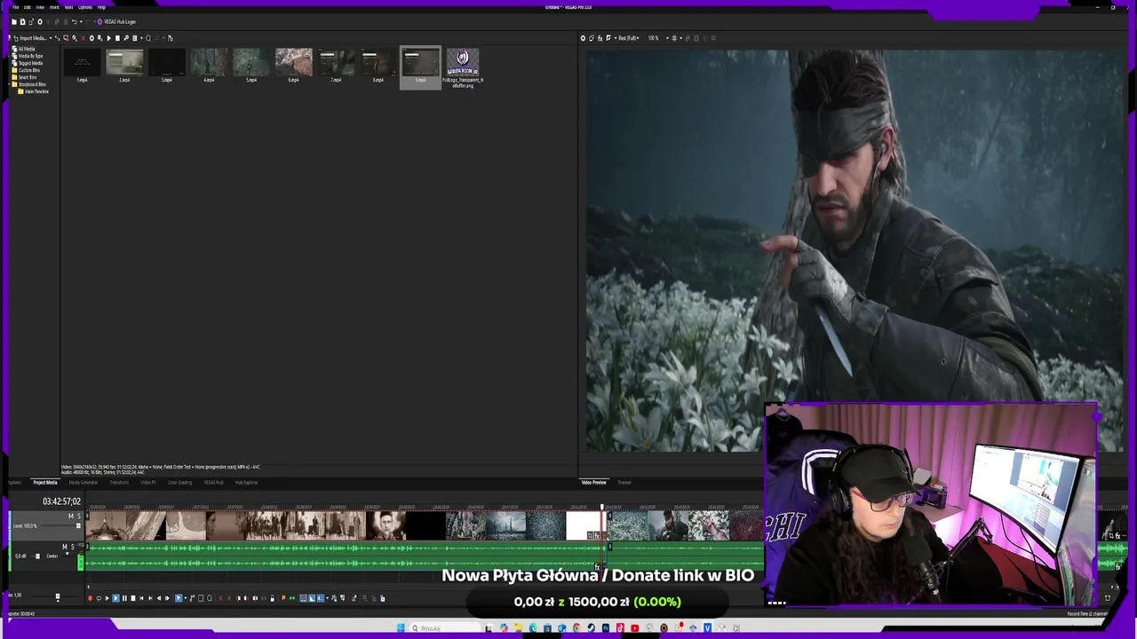Viewport: 1137px width, 639px height.
Task: Click the Import Media button
Action: [x=31, y=38]
